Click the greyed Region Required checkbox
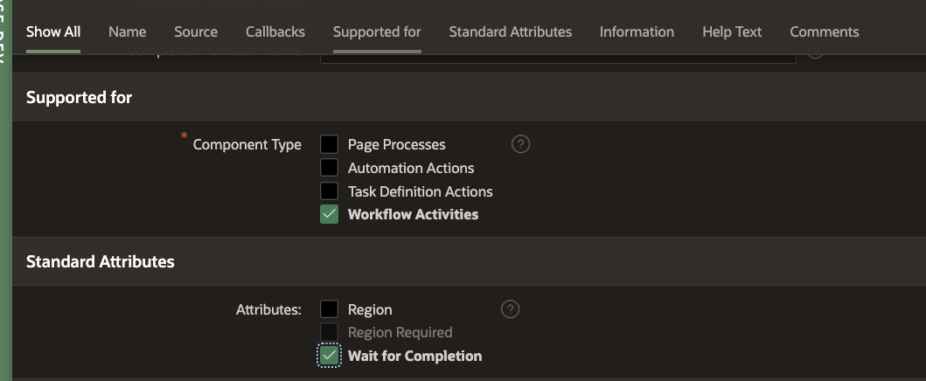The image size is (926, 381). [329, 332]
